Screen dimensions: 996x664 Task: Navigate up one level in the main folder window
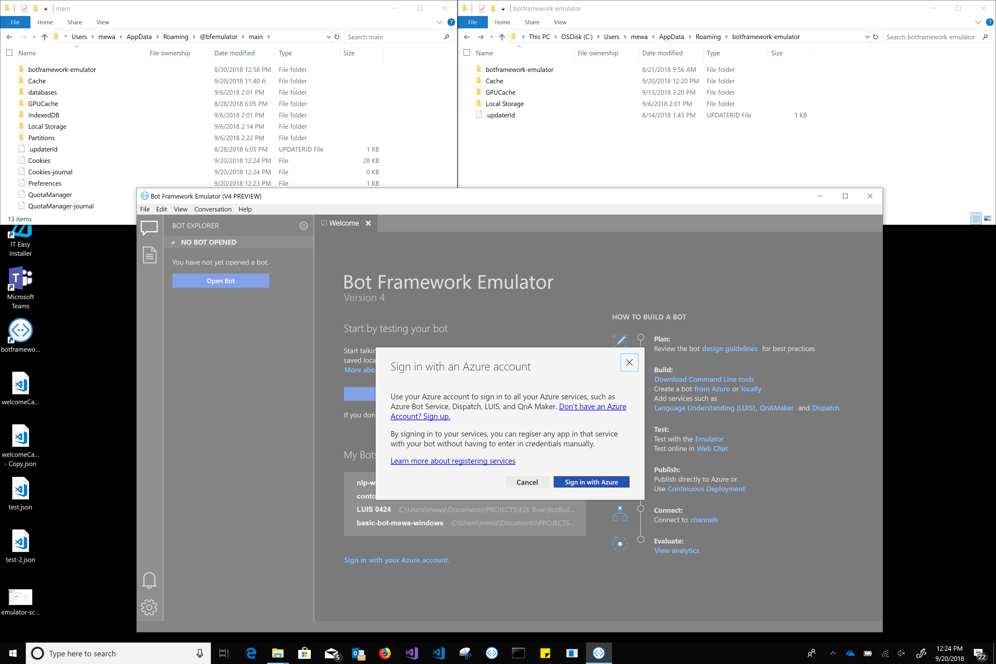tap(45, 37)
